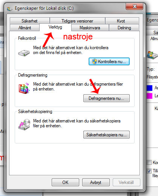Confirm with the OK button
The image size is (158, 196).
click(x=65, y=182)
